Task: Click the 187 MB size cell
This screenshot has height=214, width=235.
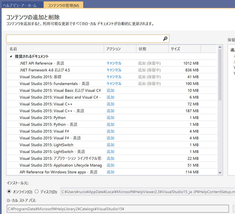Action: [192, 111]
